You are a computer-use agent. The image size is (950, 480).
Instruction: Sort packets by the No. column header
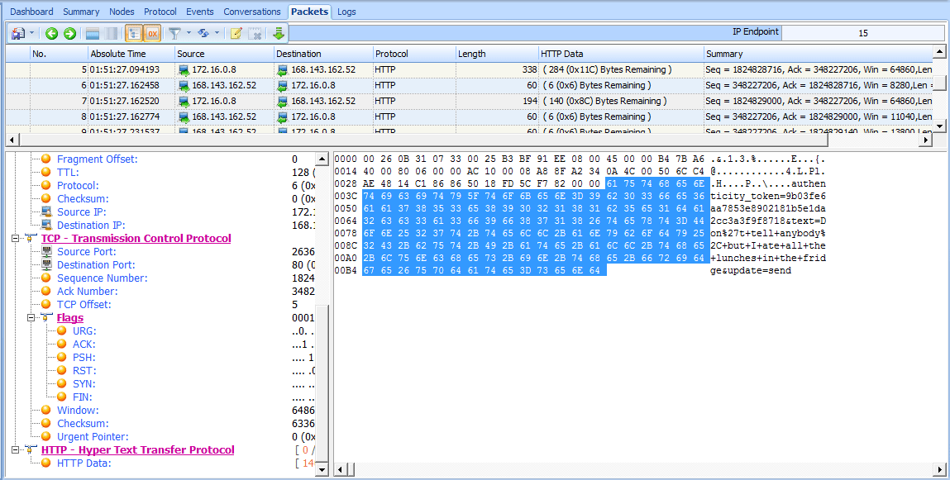[59, 54]
